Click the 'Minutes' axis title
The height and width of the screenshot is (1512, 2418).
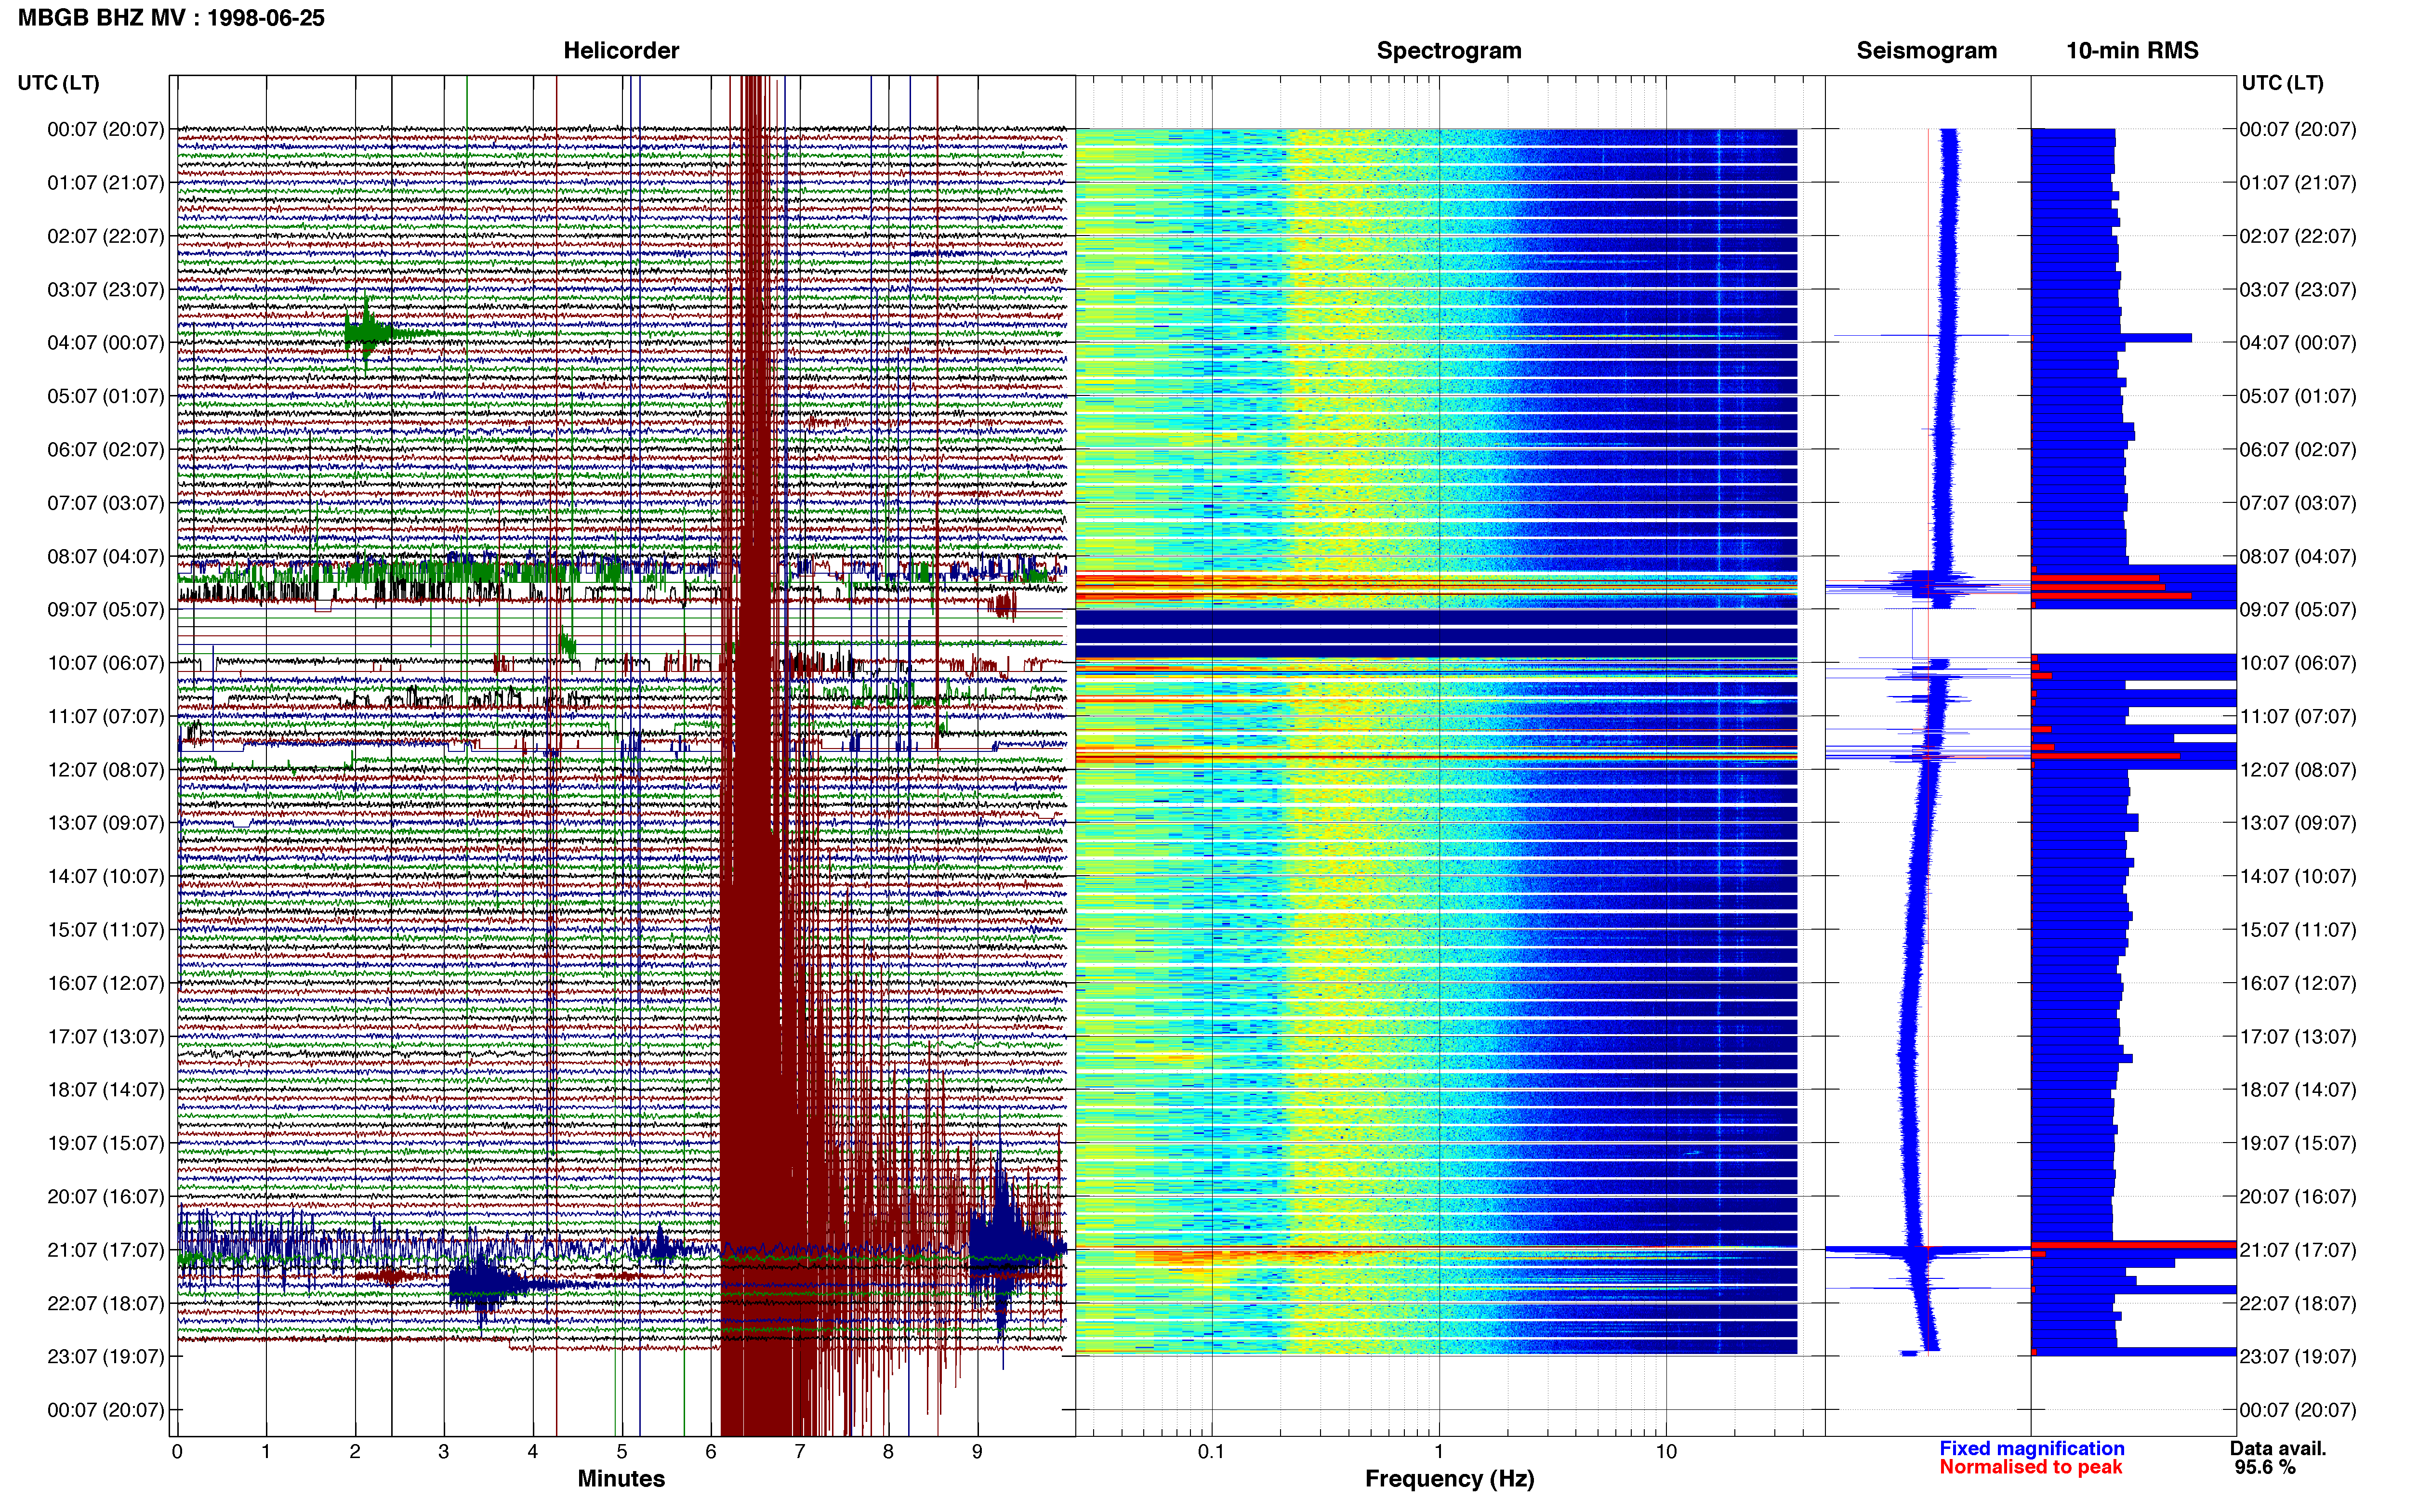coord(621,1479)
